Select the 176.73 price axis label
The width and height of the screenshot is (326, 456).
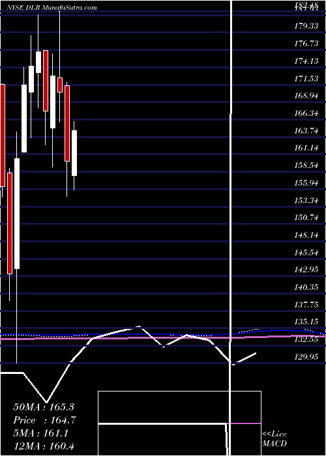click(x=305, y=44)
